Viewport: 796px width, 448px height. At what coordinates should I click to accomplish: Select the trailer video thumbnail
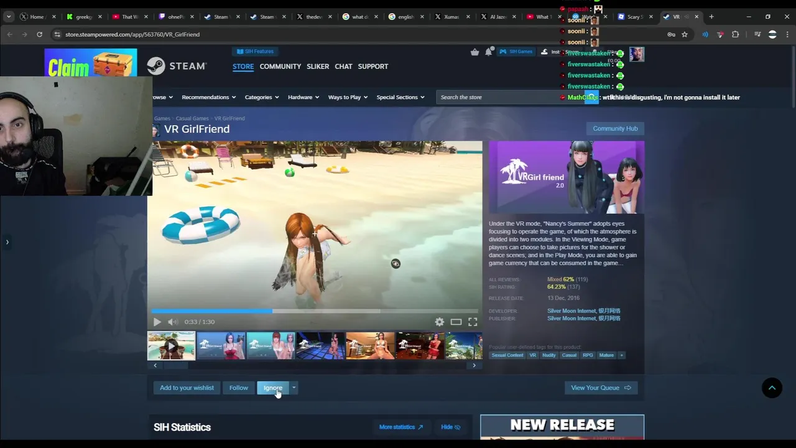(x=171, y=346)
